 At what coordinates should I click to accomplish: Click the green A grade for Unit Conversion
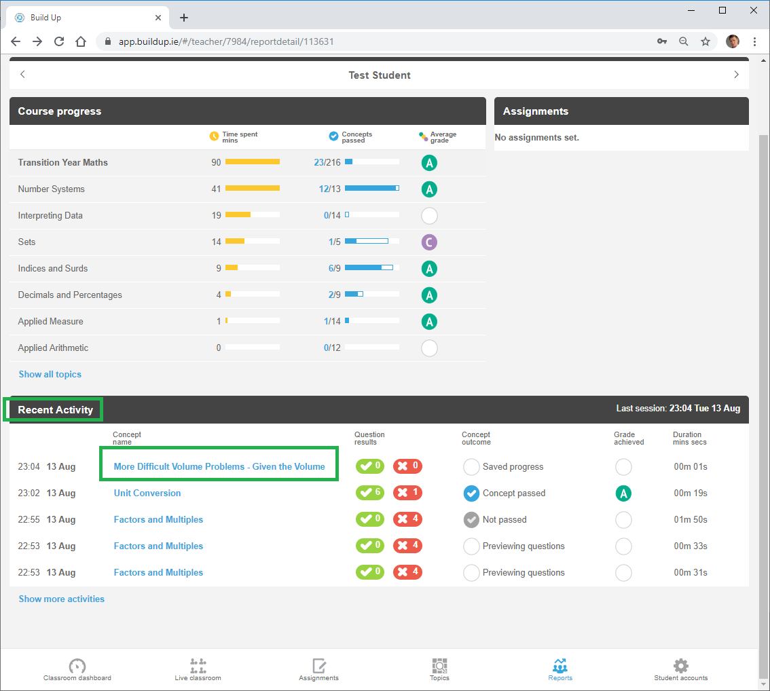click(623, 493)
